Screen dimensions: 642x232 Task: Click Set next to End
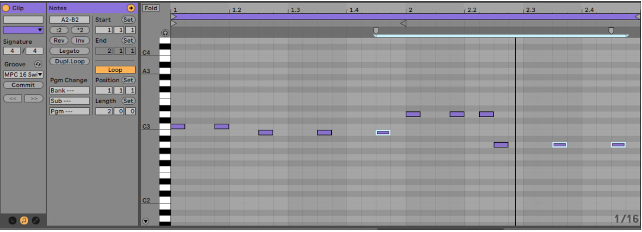point(128,40)
